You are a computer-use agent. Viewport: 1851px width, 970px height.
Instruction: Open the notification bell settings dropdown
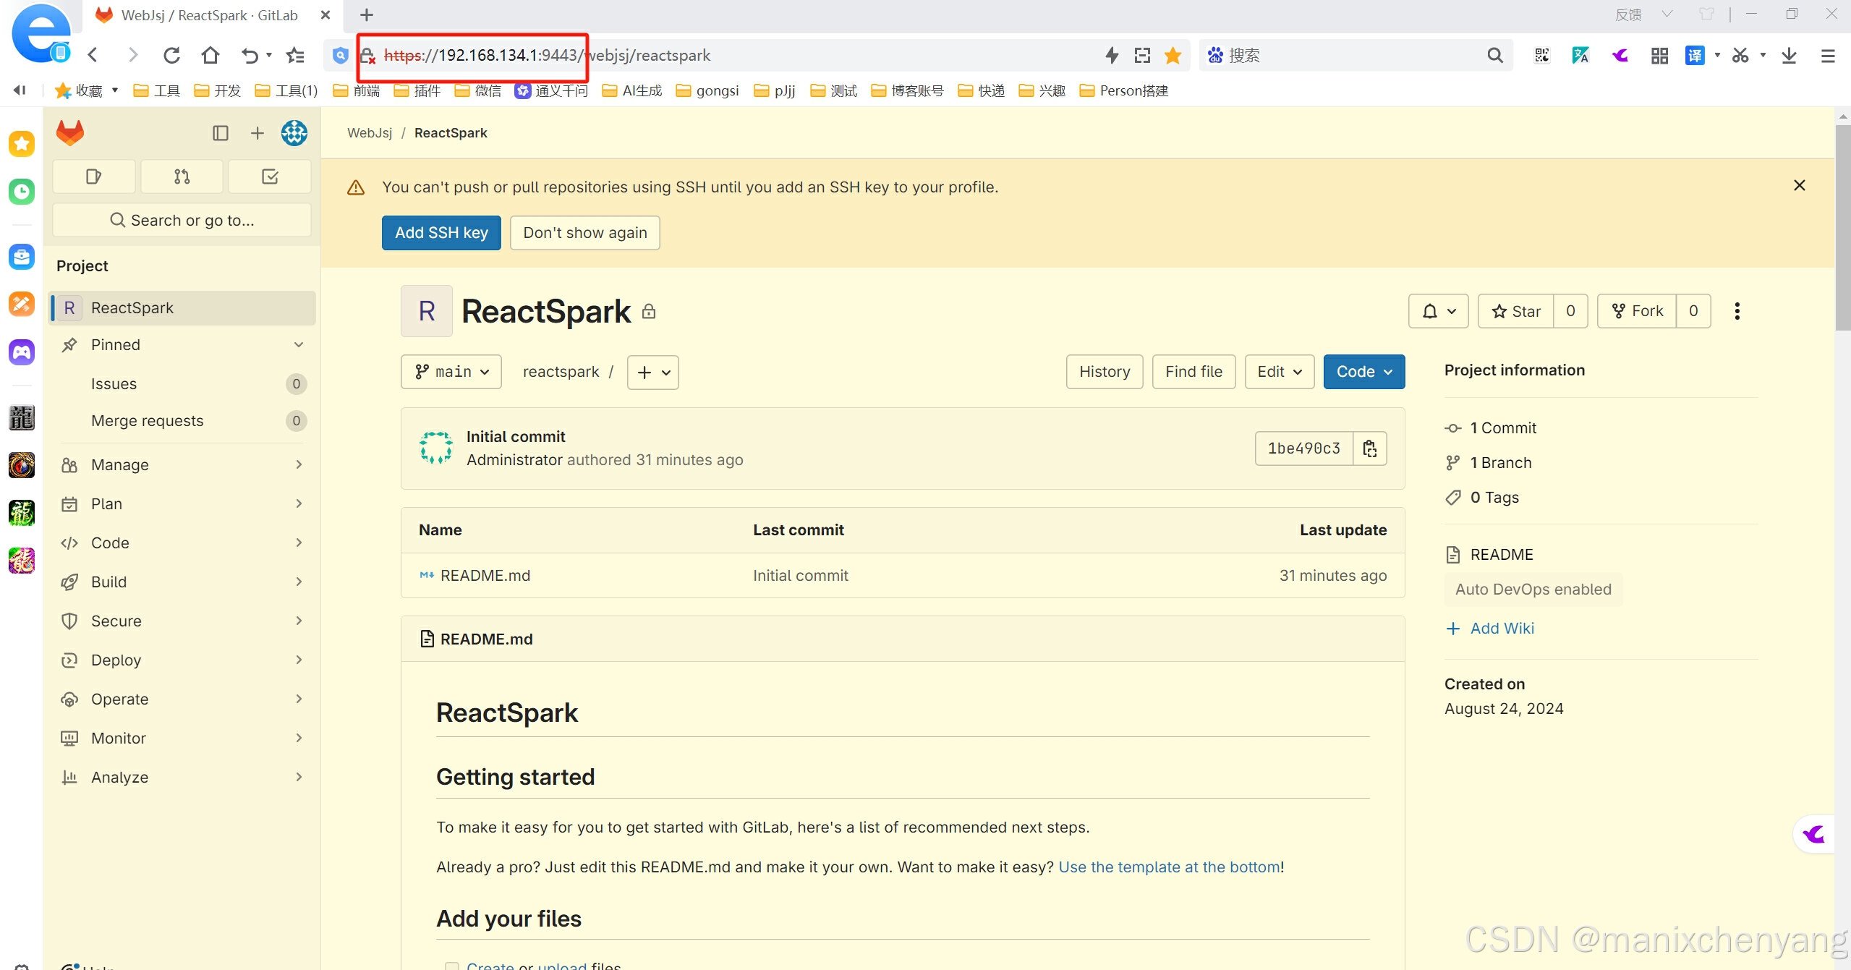pos(1438,311)
